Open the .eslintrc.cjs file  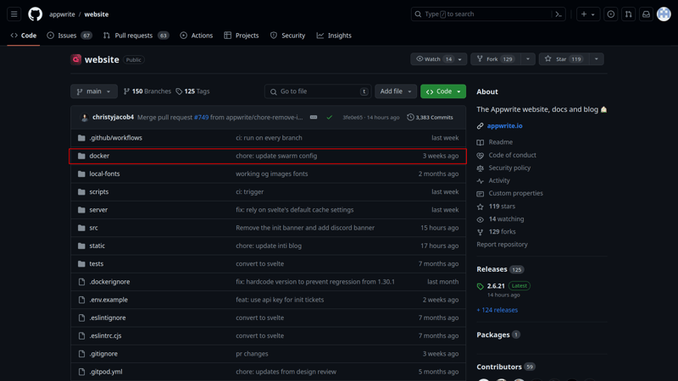point(105,335)
